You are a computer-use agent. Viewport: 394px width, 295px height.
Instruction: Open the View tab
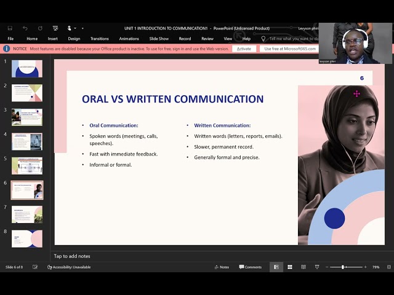228,39
